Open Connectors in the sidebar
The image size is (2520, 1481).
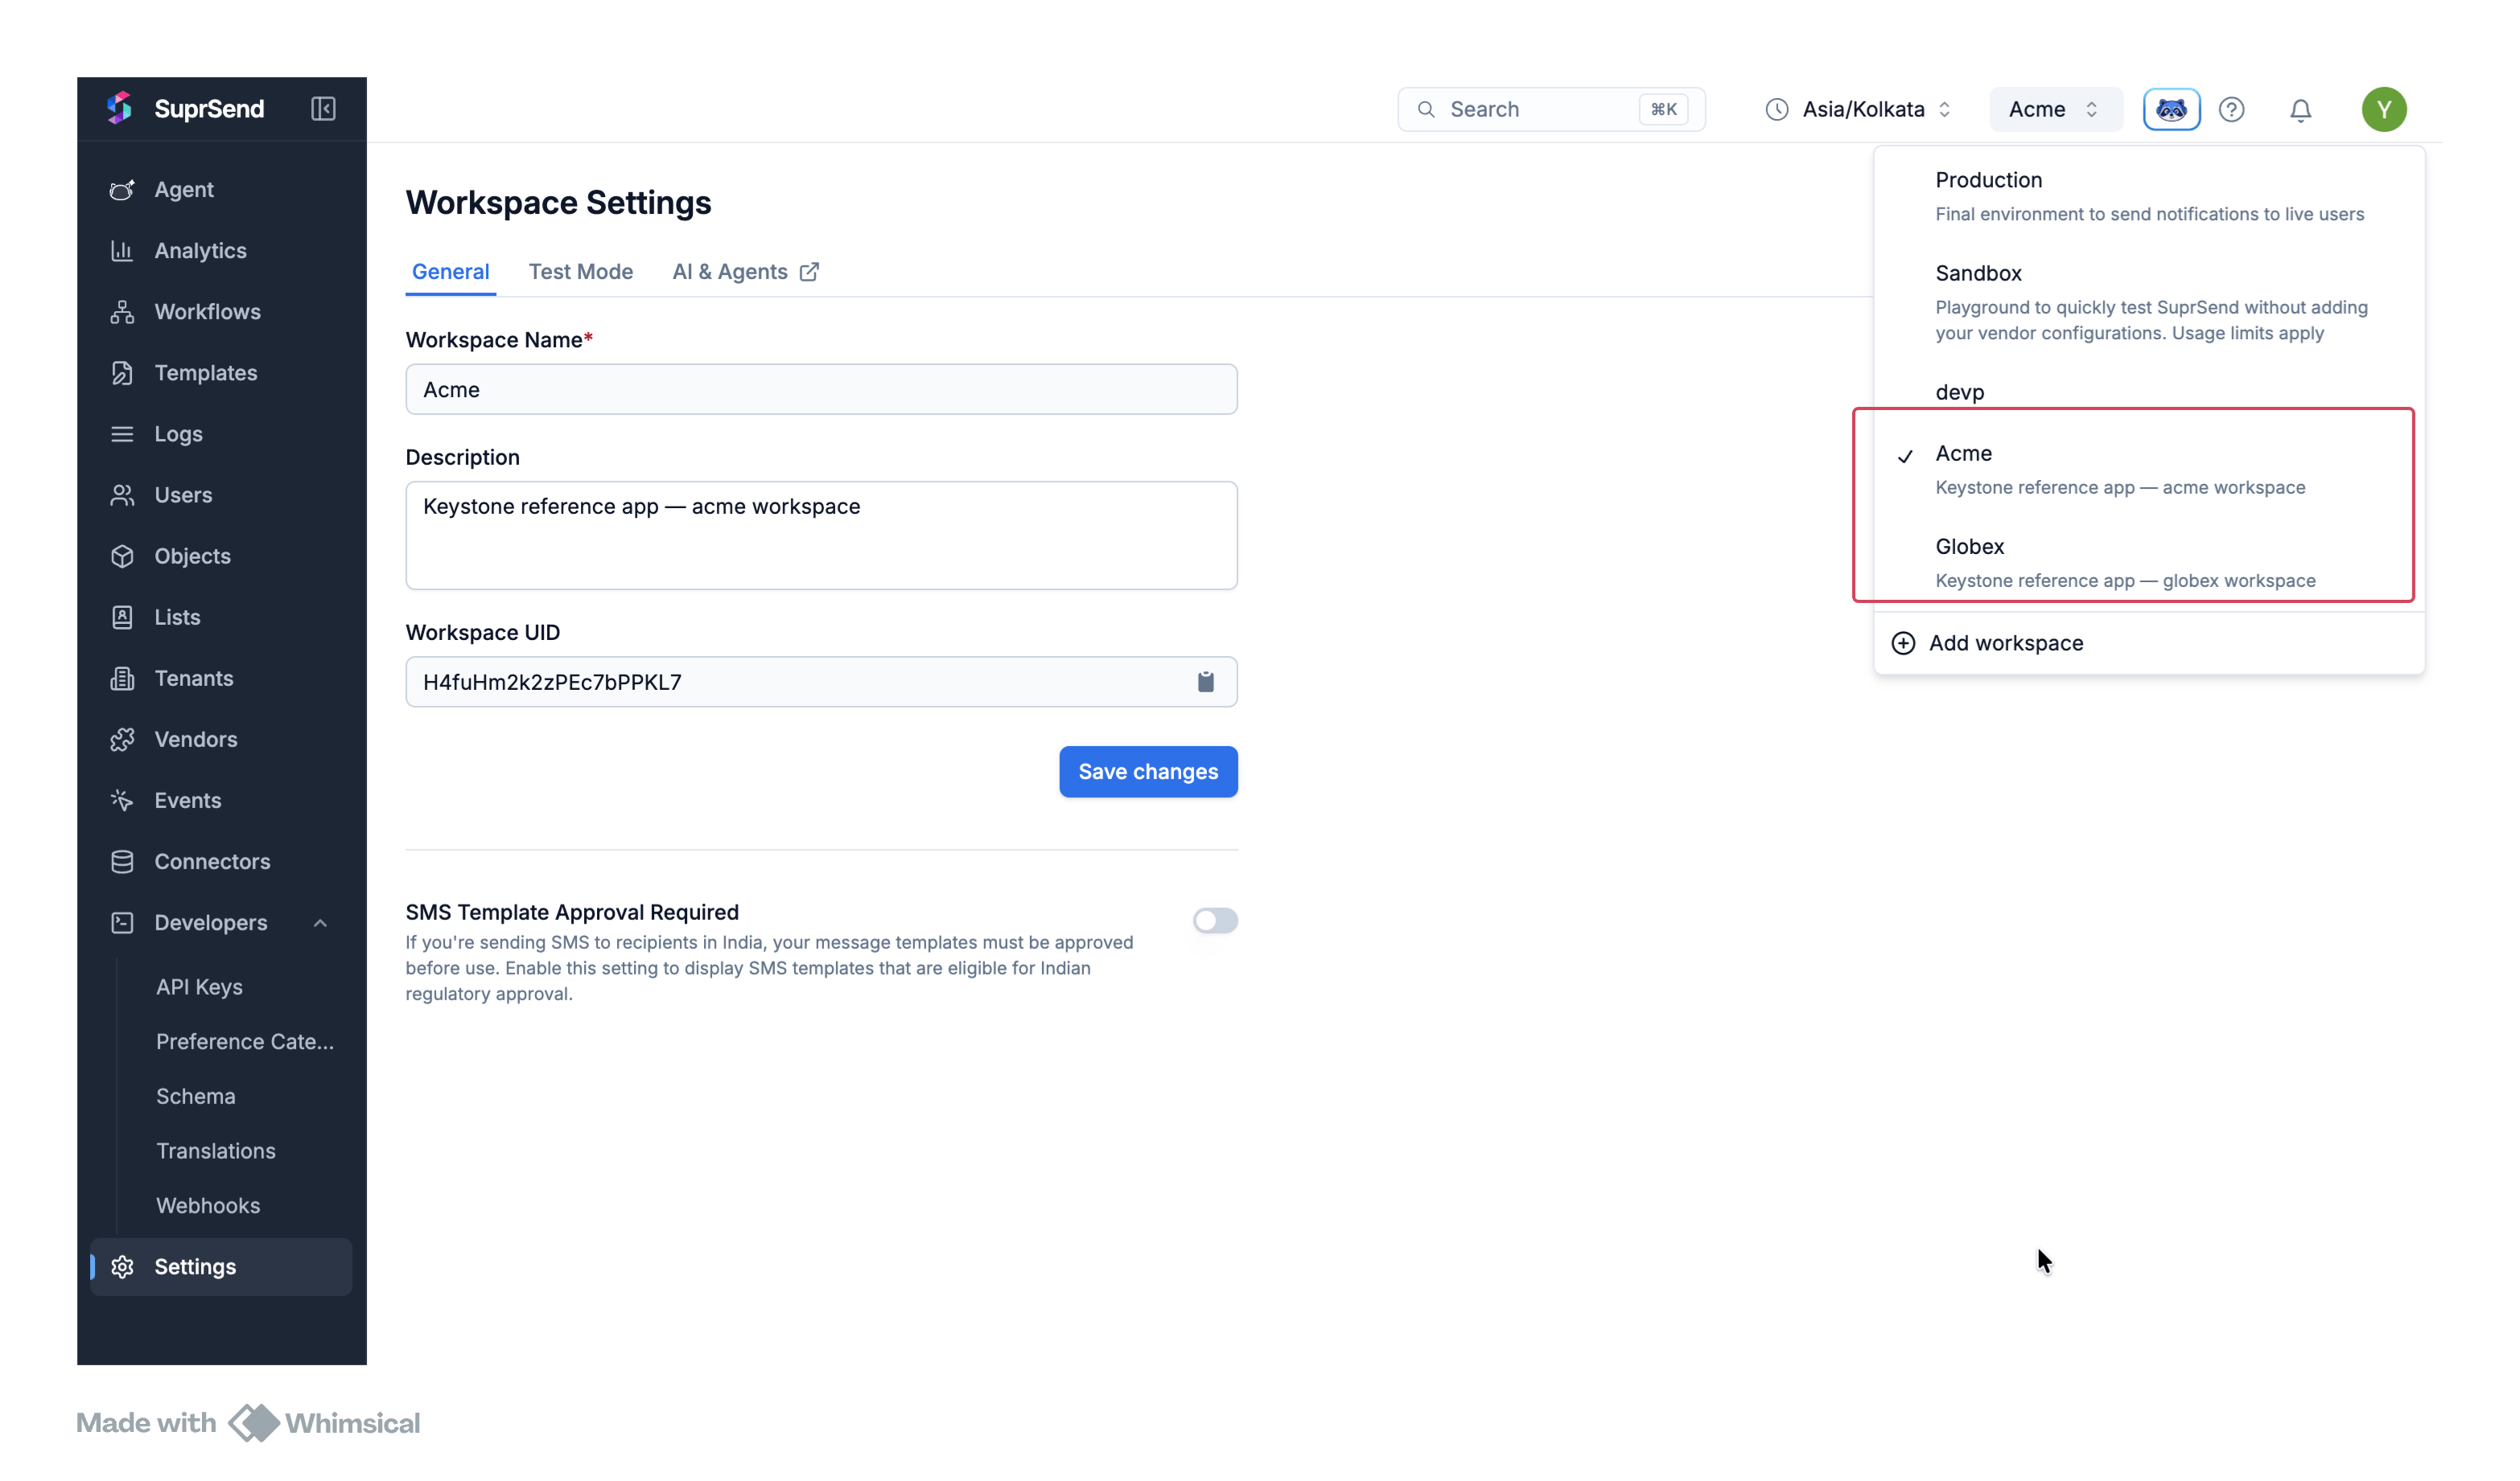(x=221, y=860)
